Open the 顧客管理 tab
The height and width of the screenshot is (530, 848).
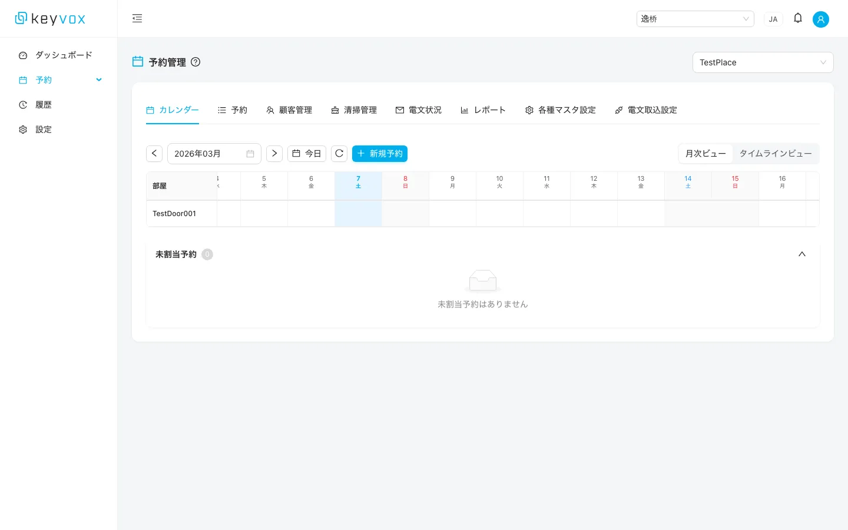click(289, 110)
